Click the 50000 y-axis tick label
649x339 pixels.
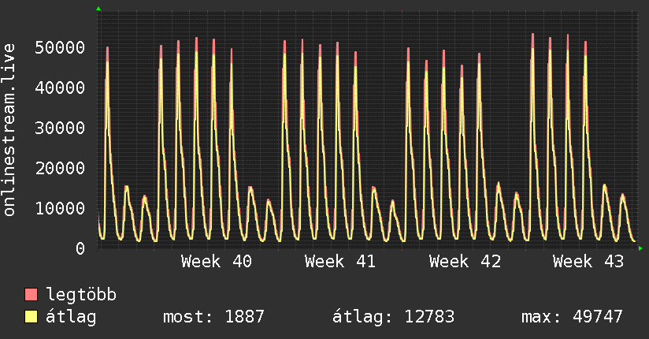point(60,47)
